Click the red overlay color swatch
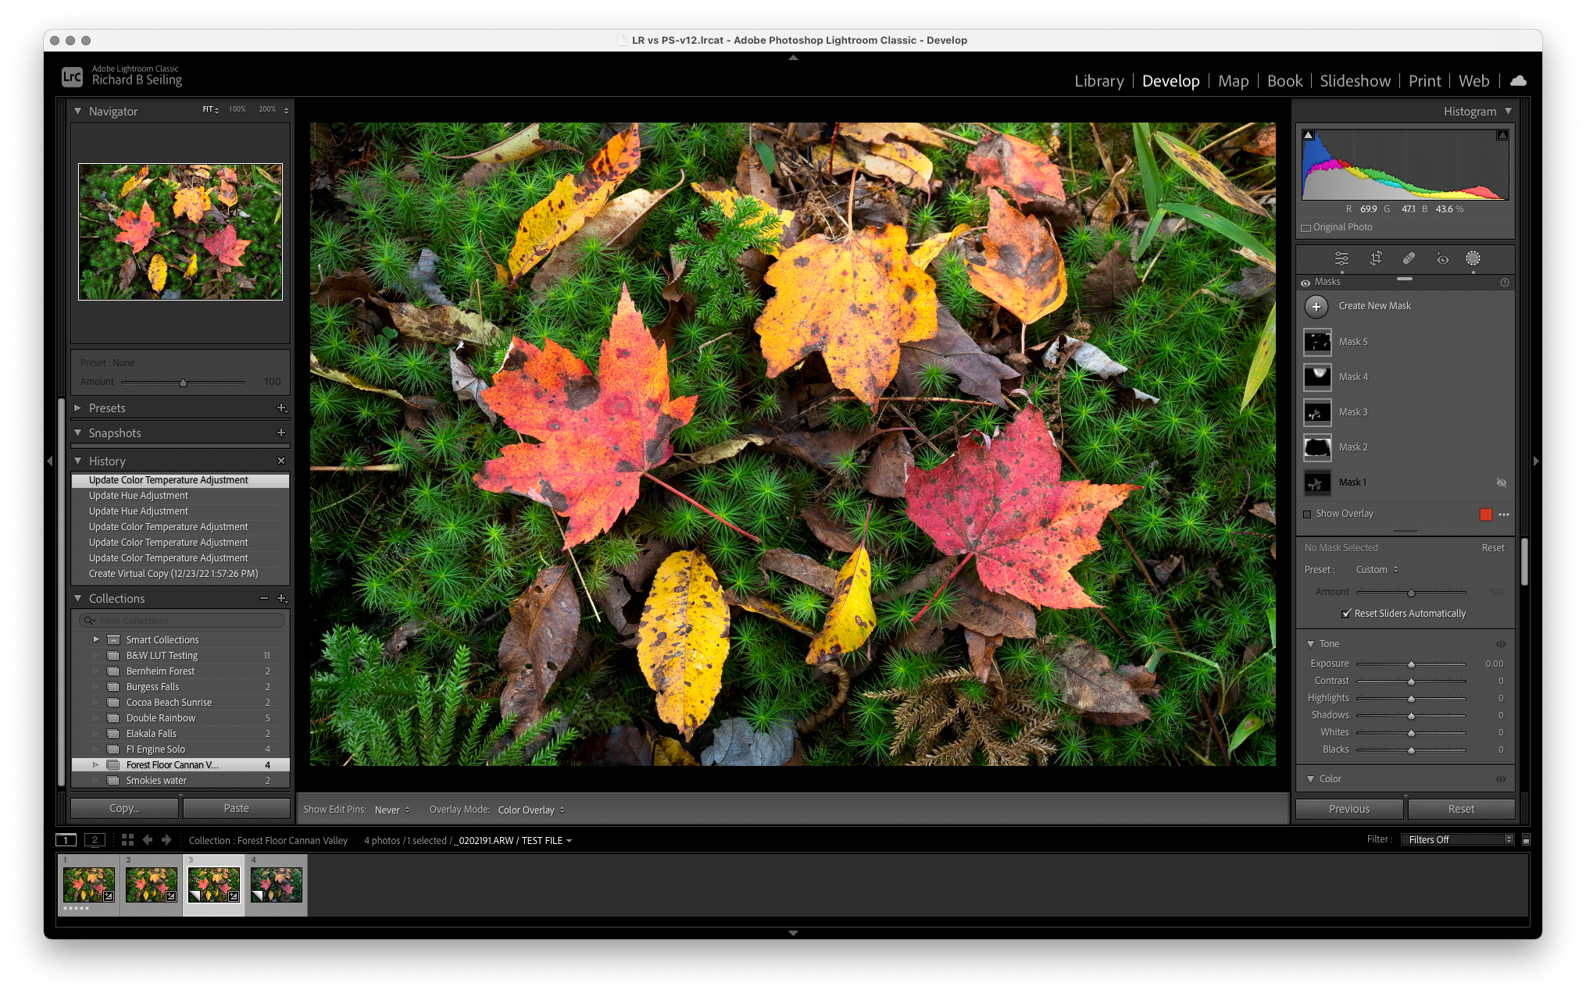Image resolution: width=1586 pixels, height=997 pixels. tap(1485, 514)
